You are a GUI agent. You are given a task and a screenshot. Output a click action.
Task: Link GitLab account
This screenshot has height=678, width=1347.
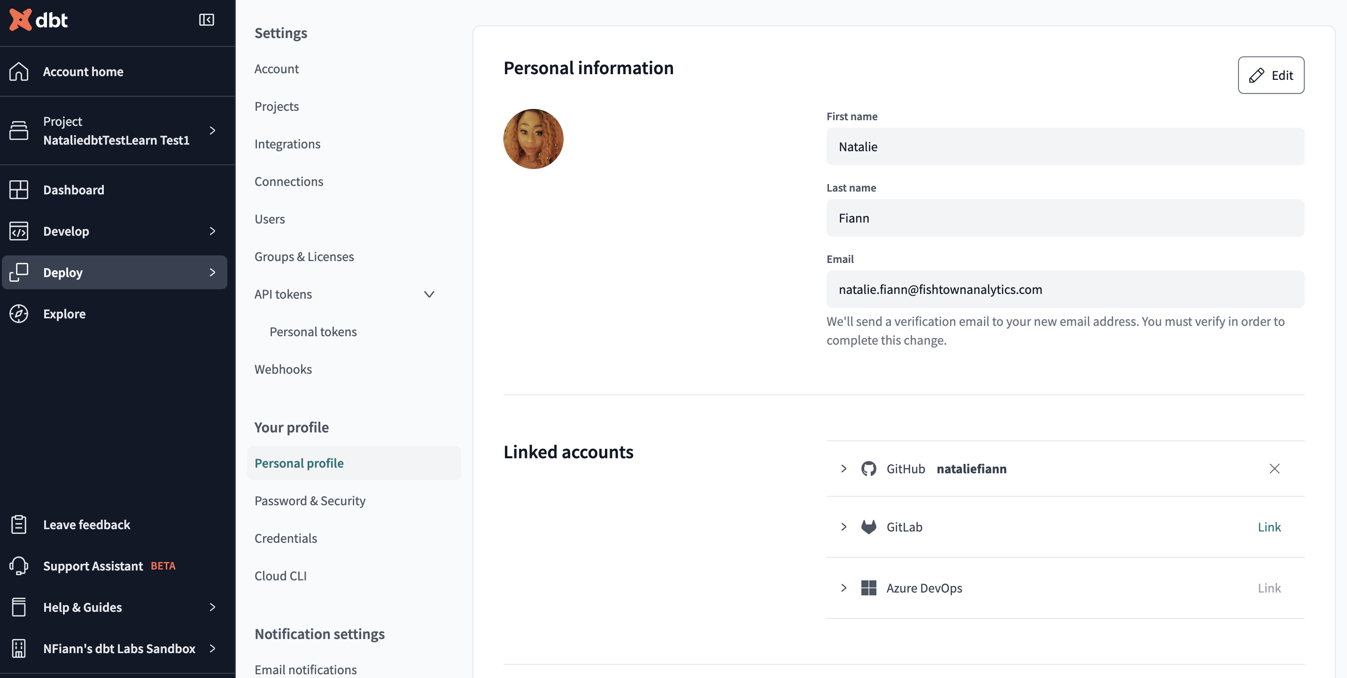[x=1269, y=526]
